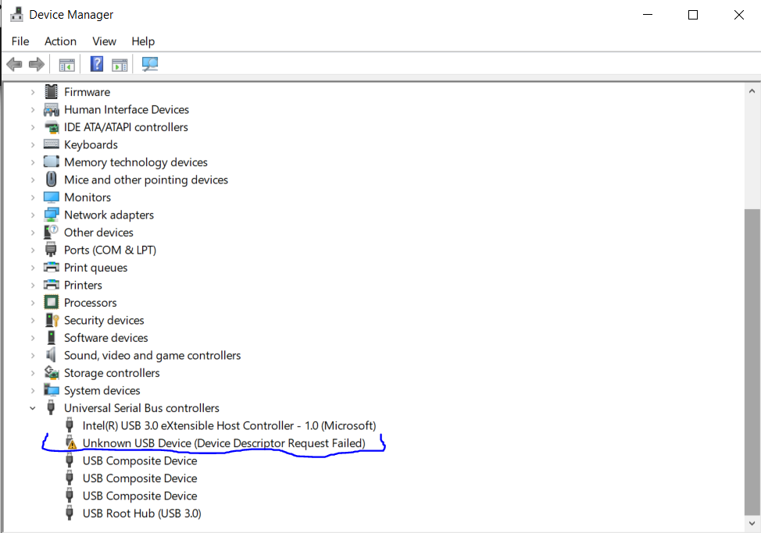Expand the Firmware category
761x533 pixels.
click(33, 92)
